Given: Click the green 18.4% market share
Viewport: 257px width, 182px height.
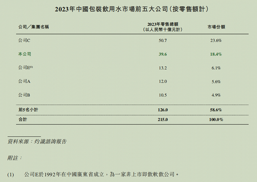Looking at the screenshot, I should point(216,54).
